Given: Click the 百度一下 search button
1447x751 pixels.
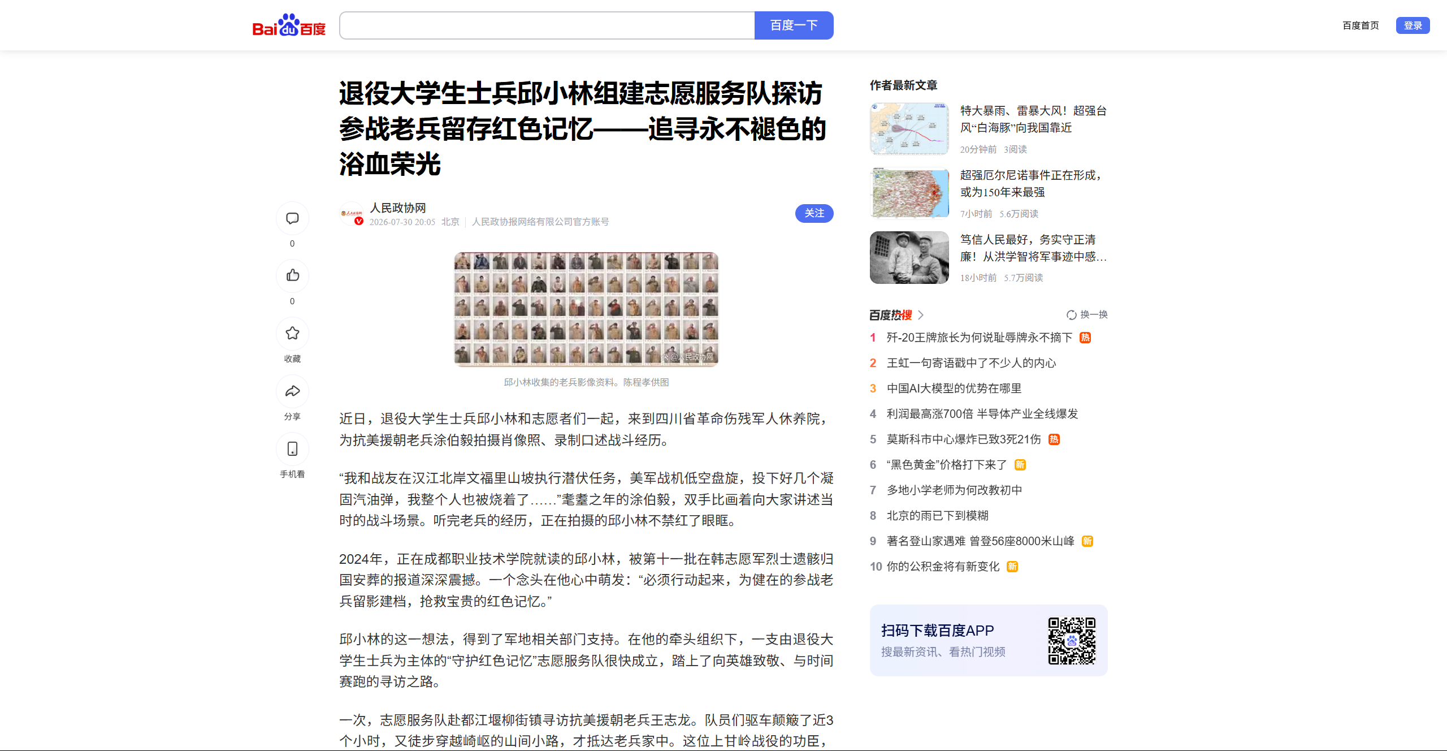Looking at the screenshot, I should pos(794,25).
